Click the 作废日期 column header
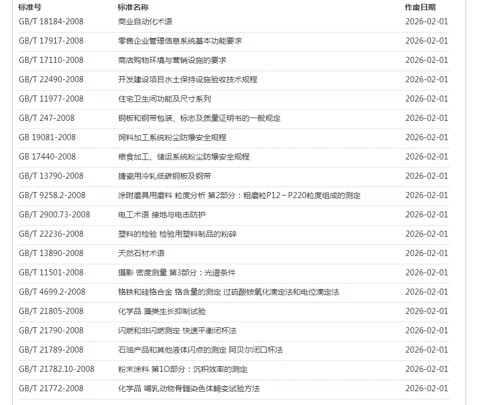 pyautogui.click(x=420, y=7)
